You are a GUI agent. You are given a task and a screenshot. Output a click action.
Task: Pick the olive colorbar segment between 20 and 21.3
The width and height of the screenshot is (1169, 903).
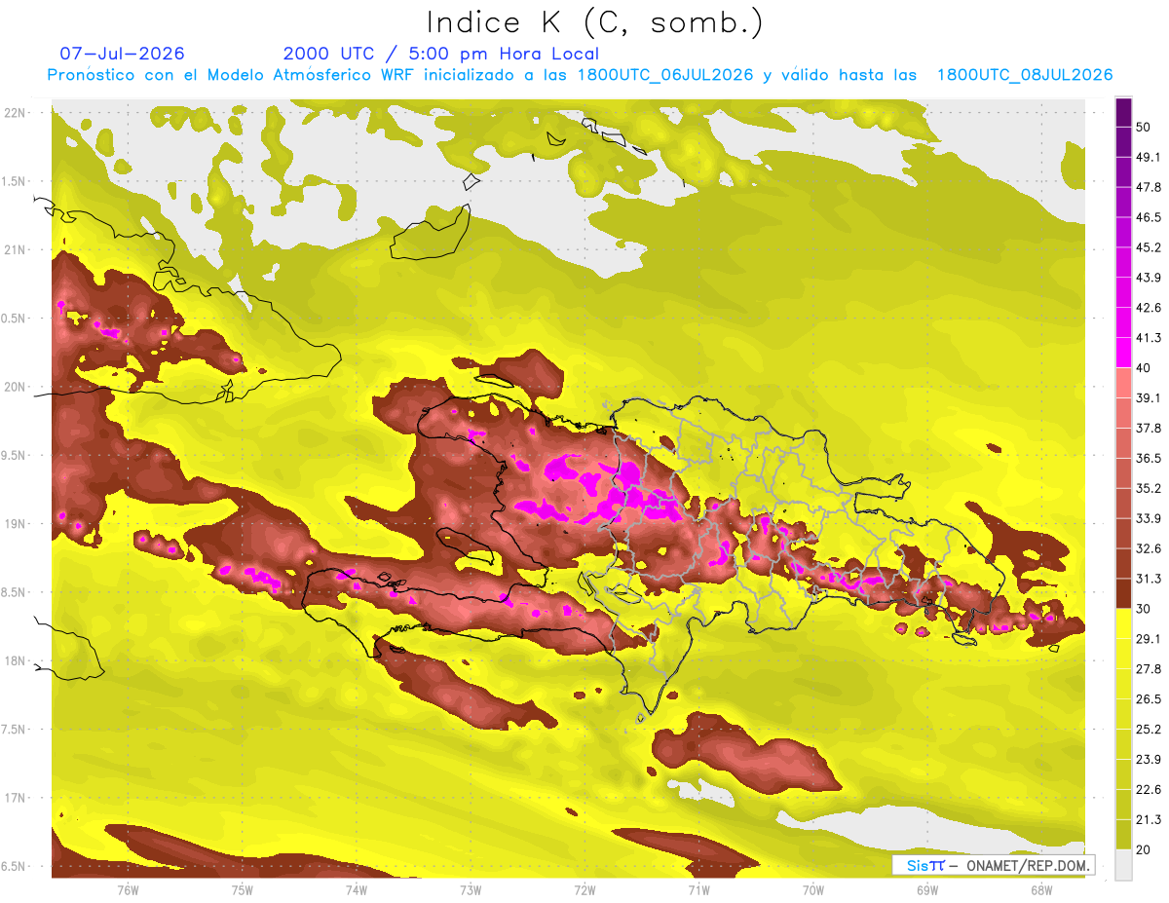point(1123,836)
